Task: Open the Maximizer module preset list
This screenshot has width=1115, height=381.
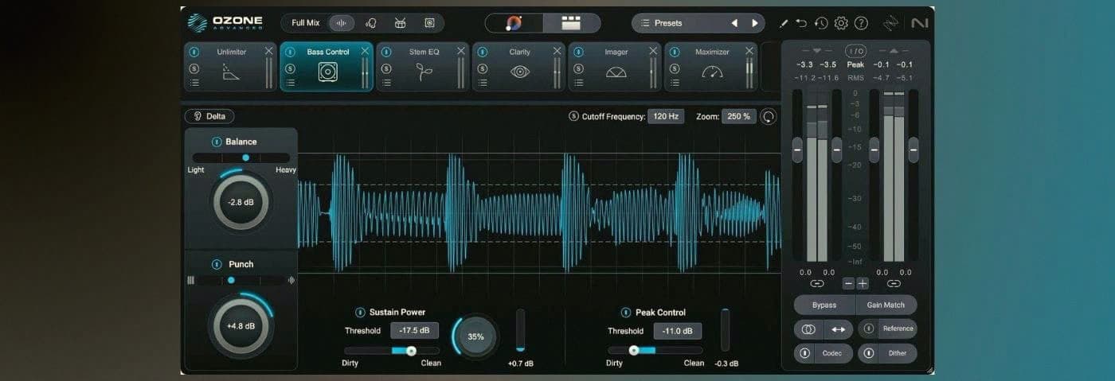Action: point(675,82)
